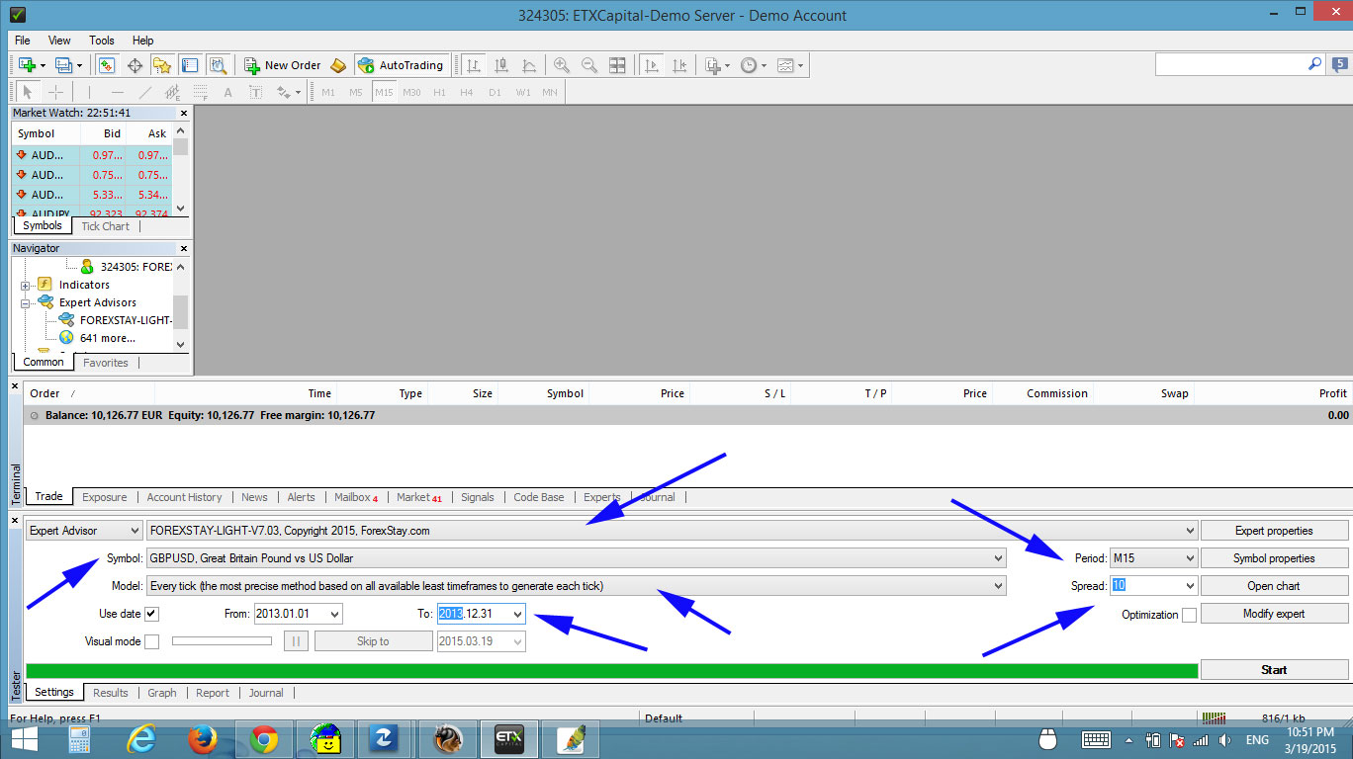Select the H4 timeframe button
Viewport: 1353px width, 759px height.
tap(467, 92)
